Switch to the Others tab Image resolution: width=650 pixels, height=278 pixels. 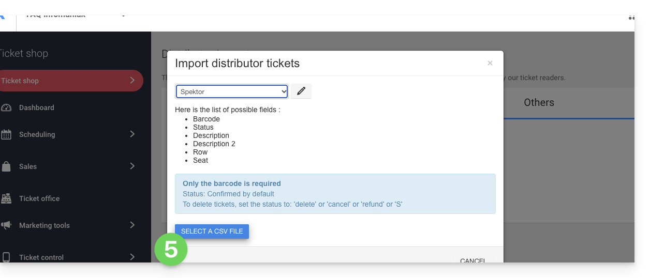[x=539, y=102]
